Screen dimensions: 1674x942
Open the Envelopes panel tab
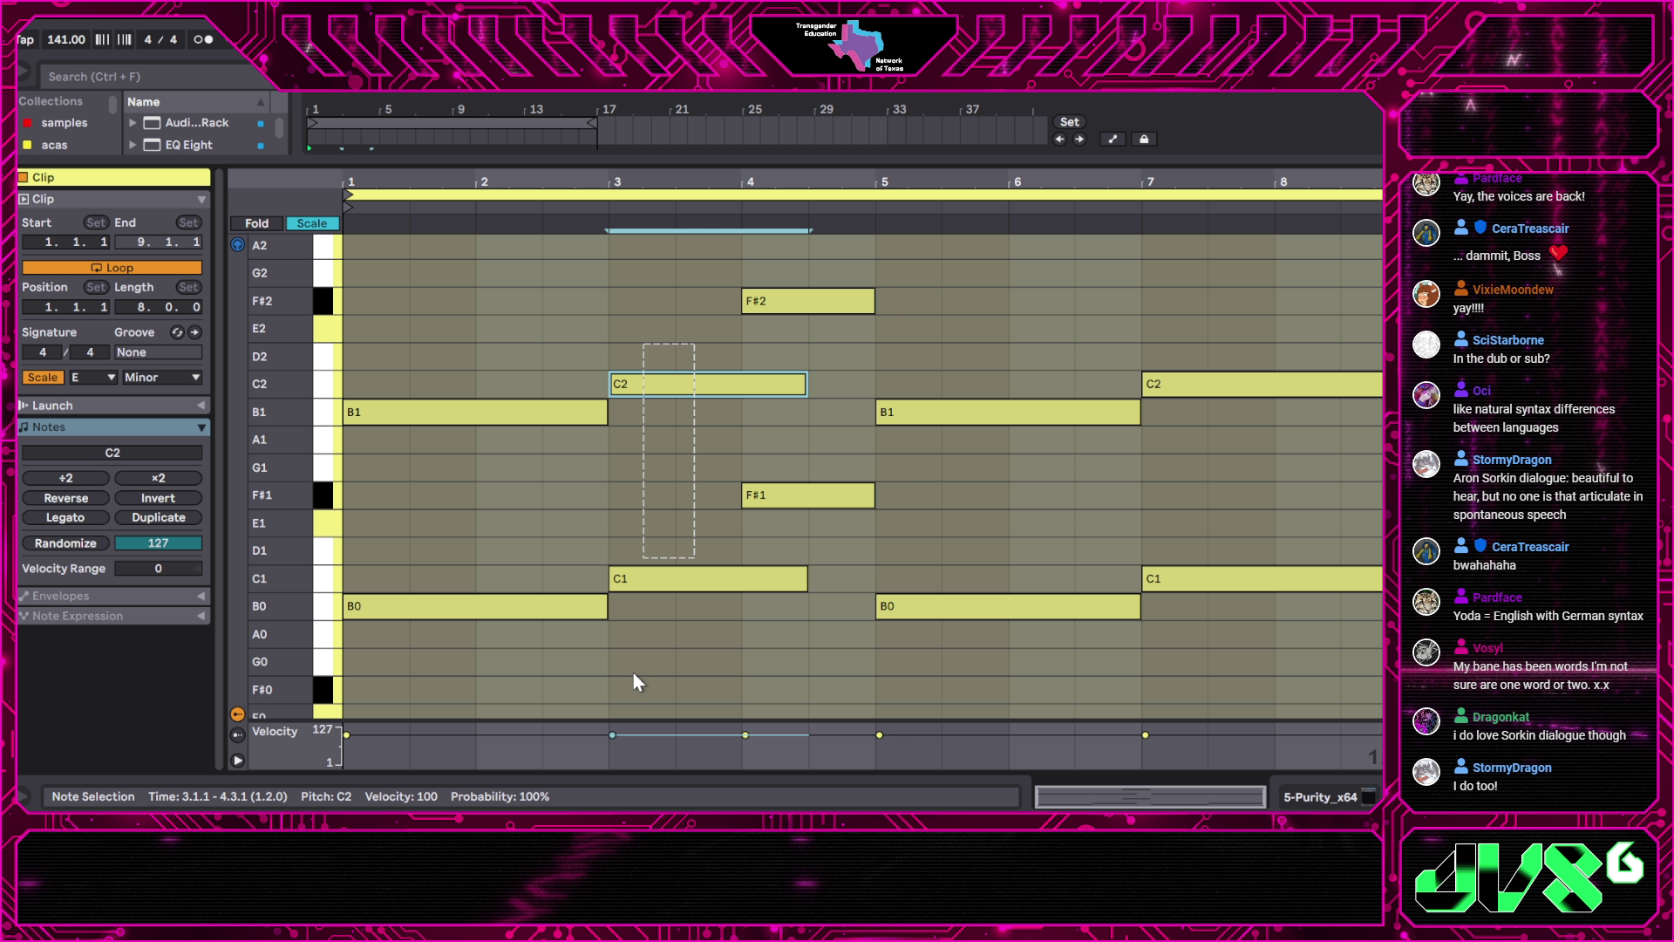coord(61,597)
